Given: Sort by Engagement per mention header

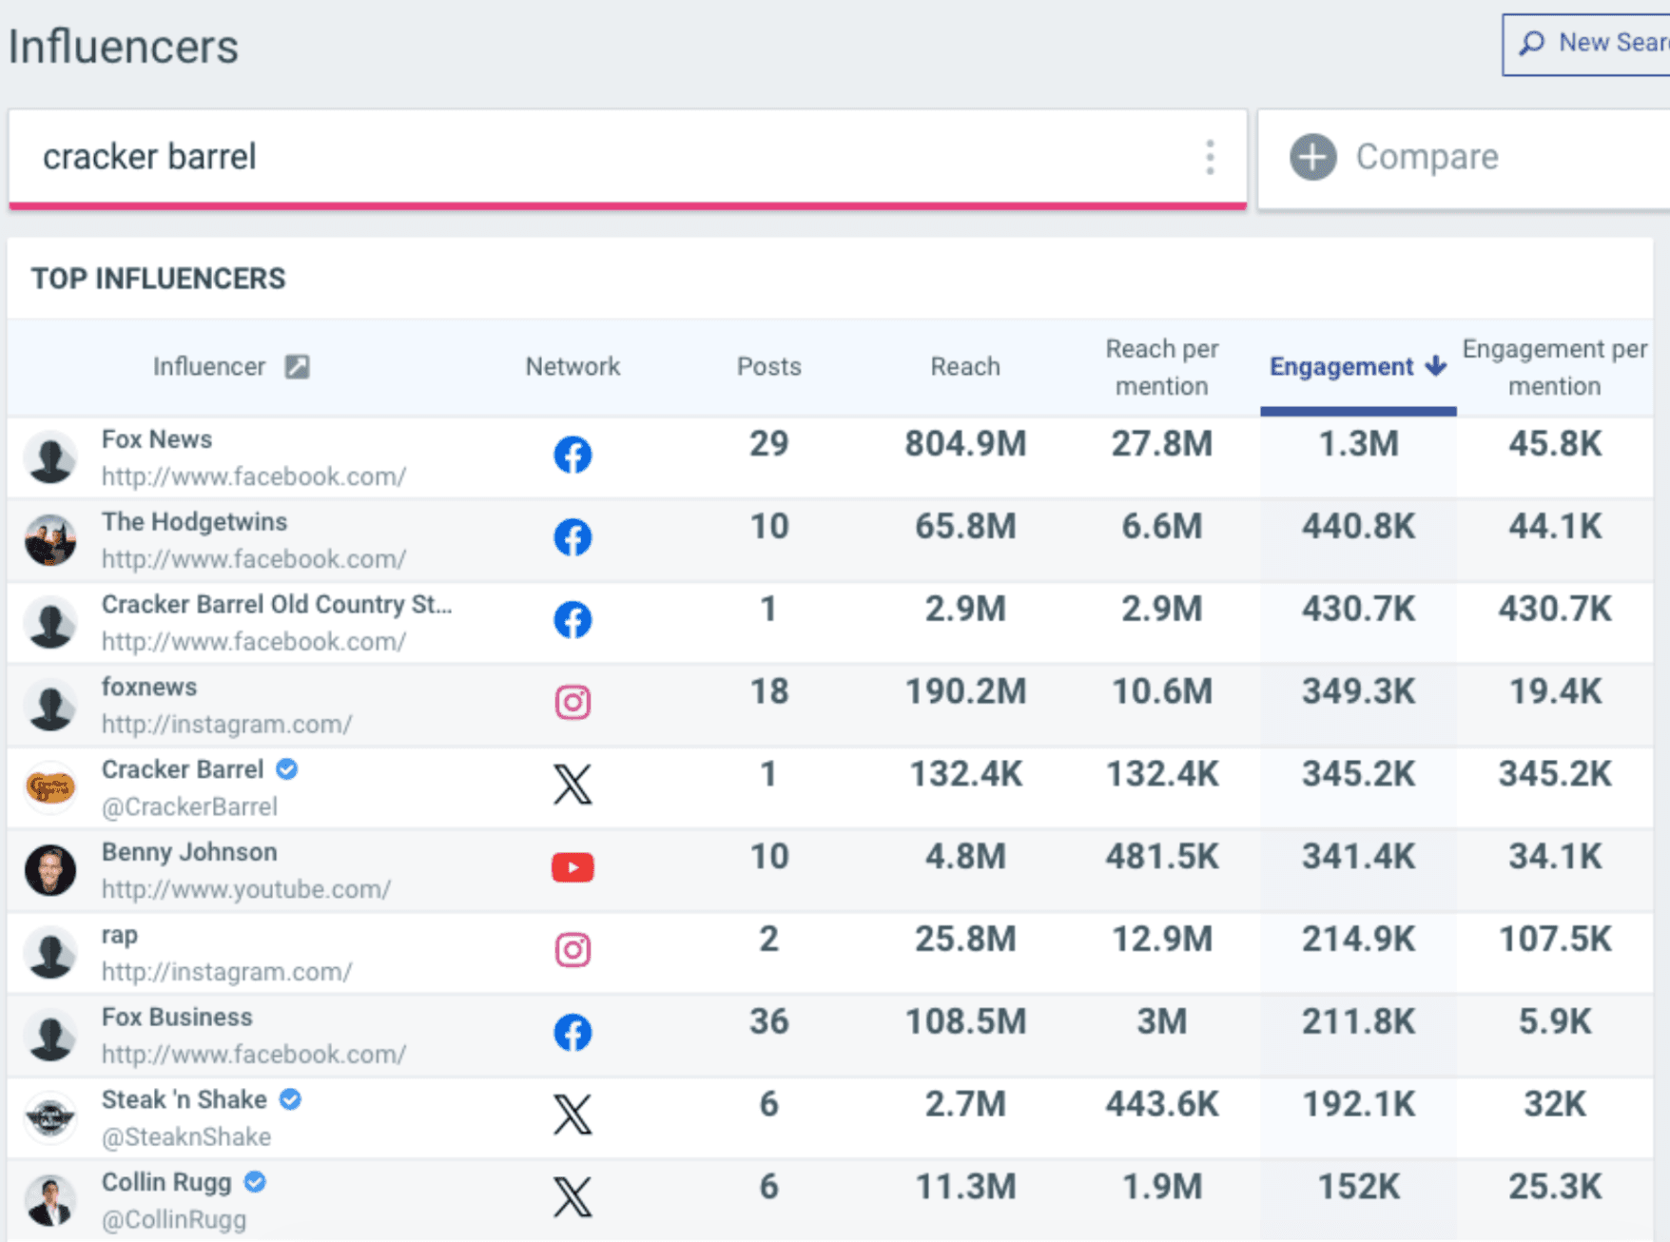Looking at the screenshot, I should (1554, 367).
